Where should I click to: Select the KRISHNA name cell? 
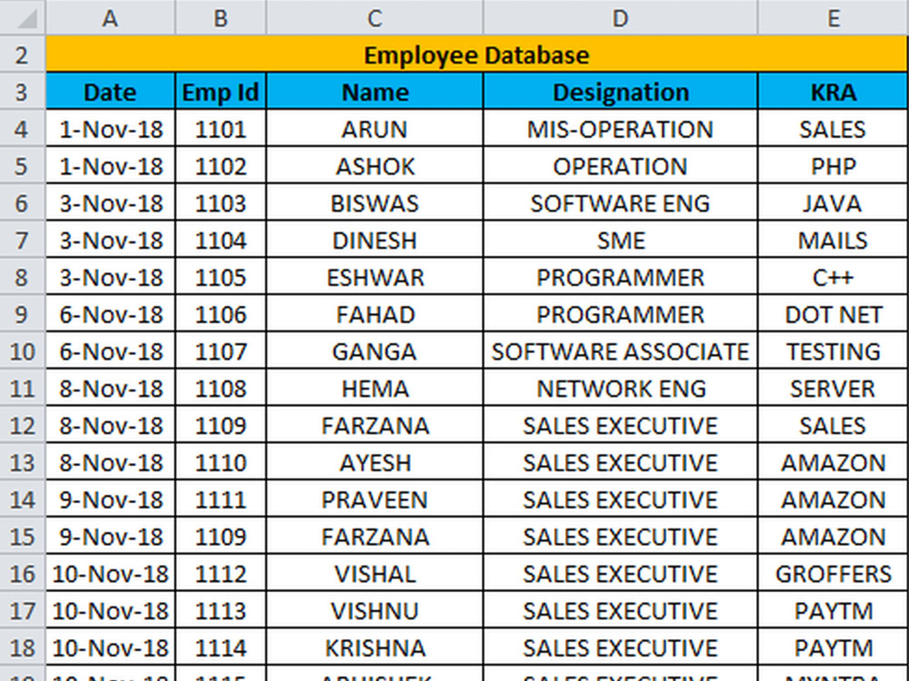point(375,647)
